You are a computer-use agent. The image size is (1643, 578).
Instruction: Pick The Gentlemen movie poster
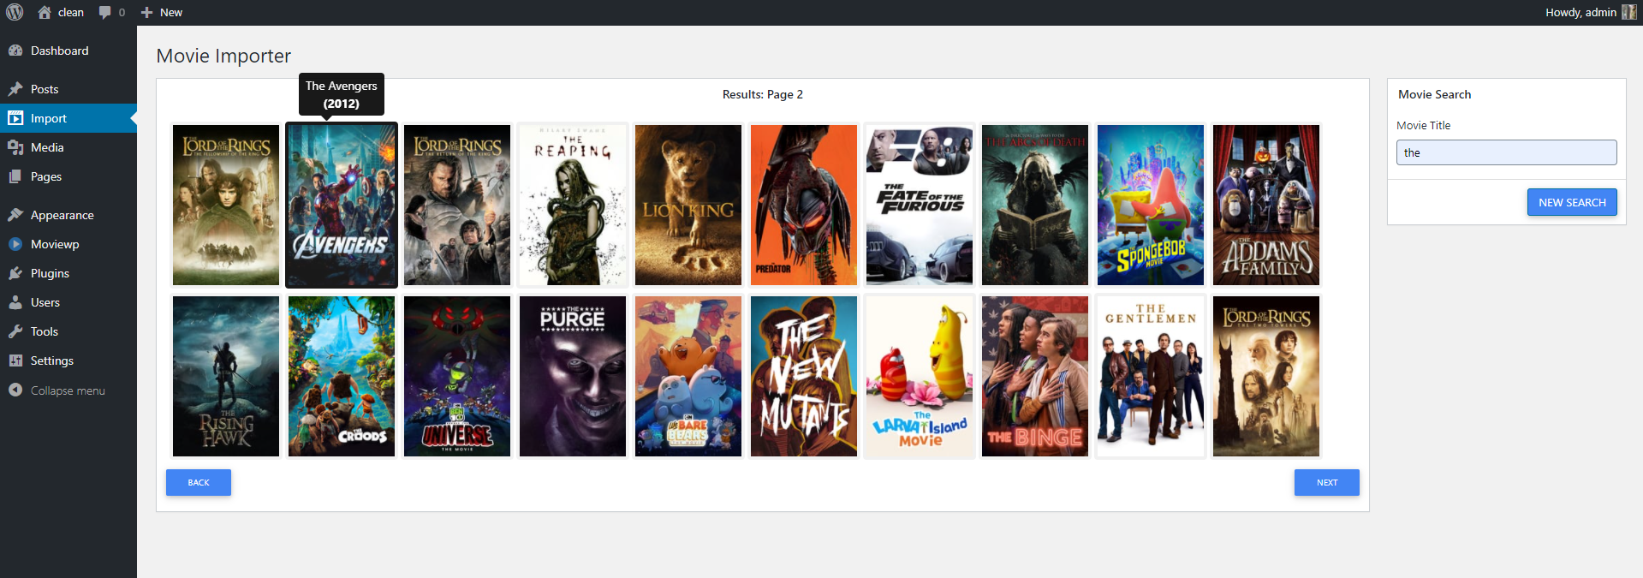coord(1151,377)
